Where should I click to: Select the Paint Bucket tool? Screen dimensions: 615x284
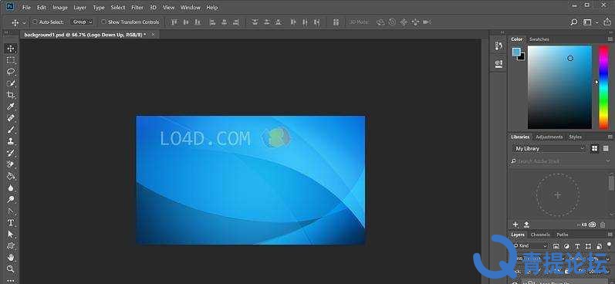[11, 176]
